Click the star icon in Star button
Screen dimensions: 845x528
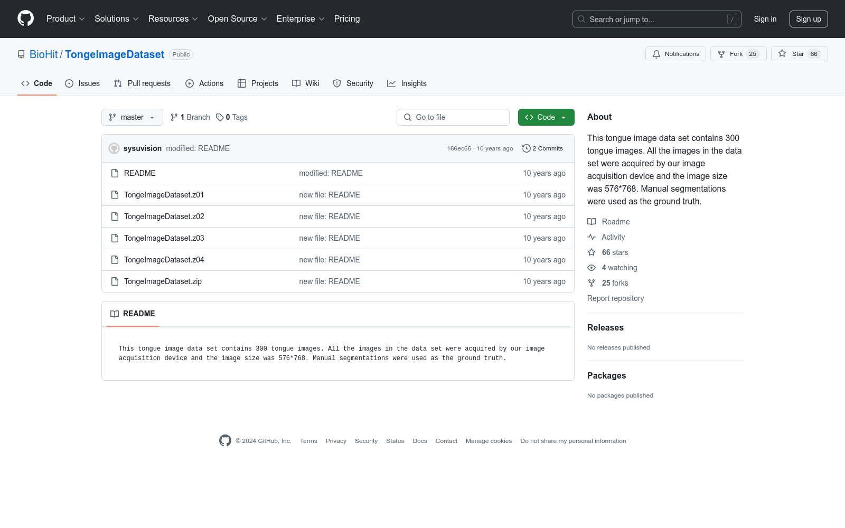pos(782,54)
